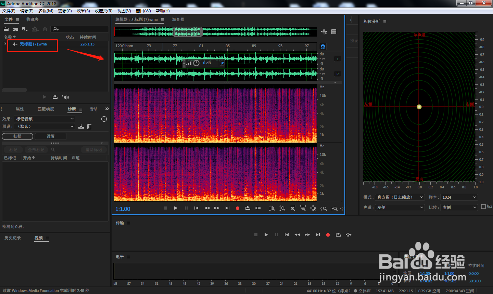Toggle right channel R button
Image resolution: width=493 pixels, height=294 pixels.
point(337,74)
